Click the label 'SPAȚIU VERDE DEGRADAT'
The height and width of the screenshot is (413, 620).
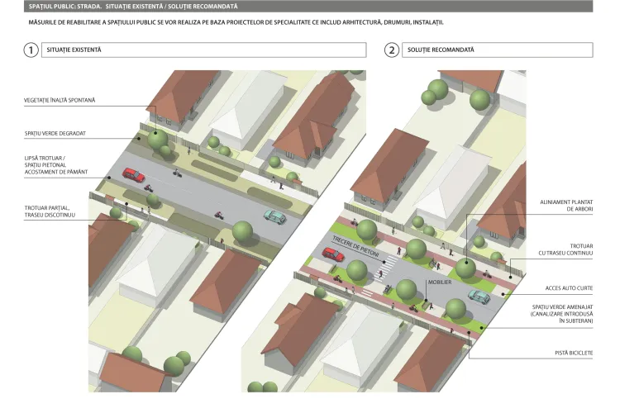[55, 134]
